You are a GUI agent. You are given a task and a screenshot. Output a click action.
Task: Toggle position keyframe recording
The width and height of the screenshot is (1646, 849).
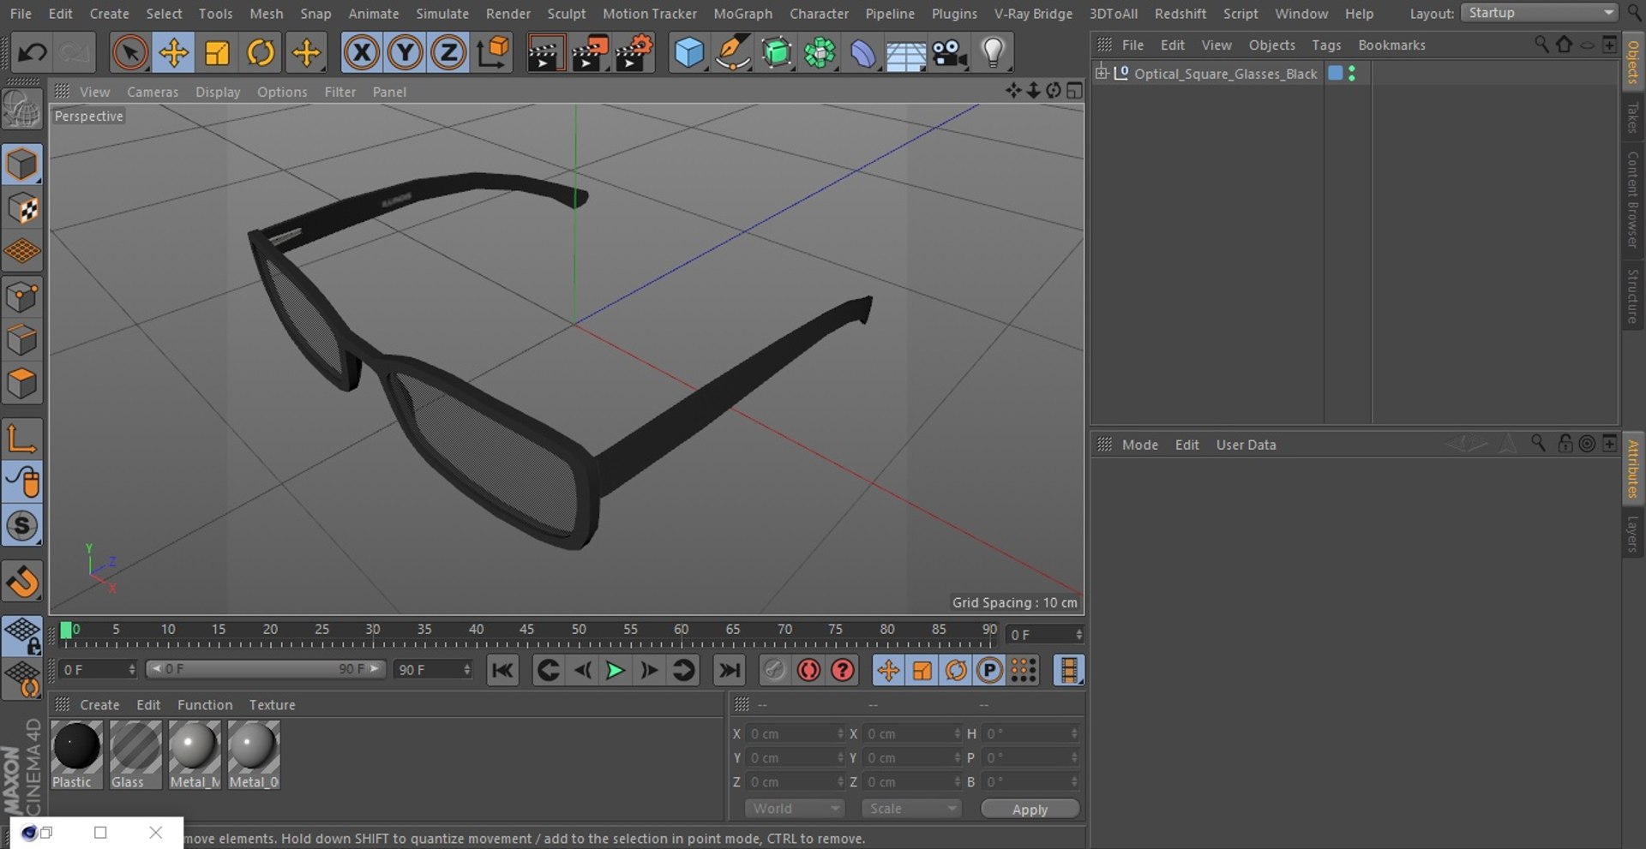click(888, 670)
